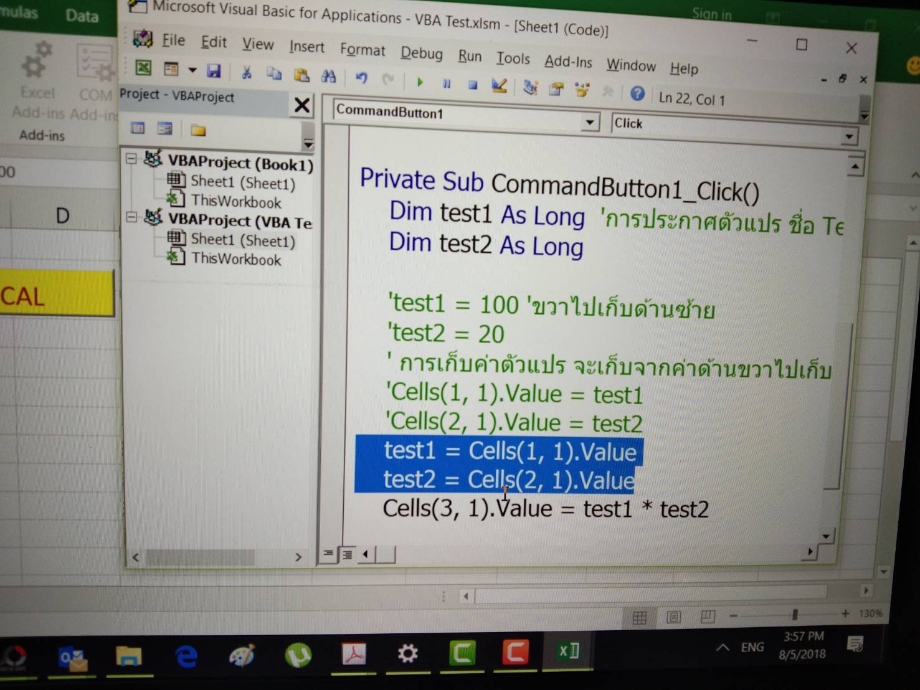Screen dimensions: 920x690
Task: Click the yellow CAL button in Excel
Action: click(57, 294)
